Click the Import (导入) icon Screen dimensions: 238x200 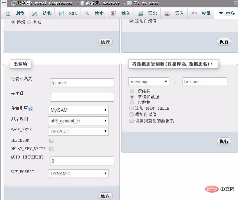167,14
